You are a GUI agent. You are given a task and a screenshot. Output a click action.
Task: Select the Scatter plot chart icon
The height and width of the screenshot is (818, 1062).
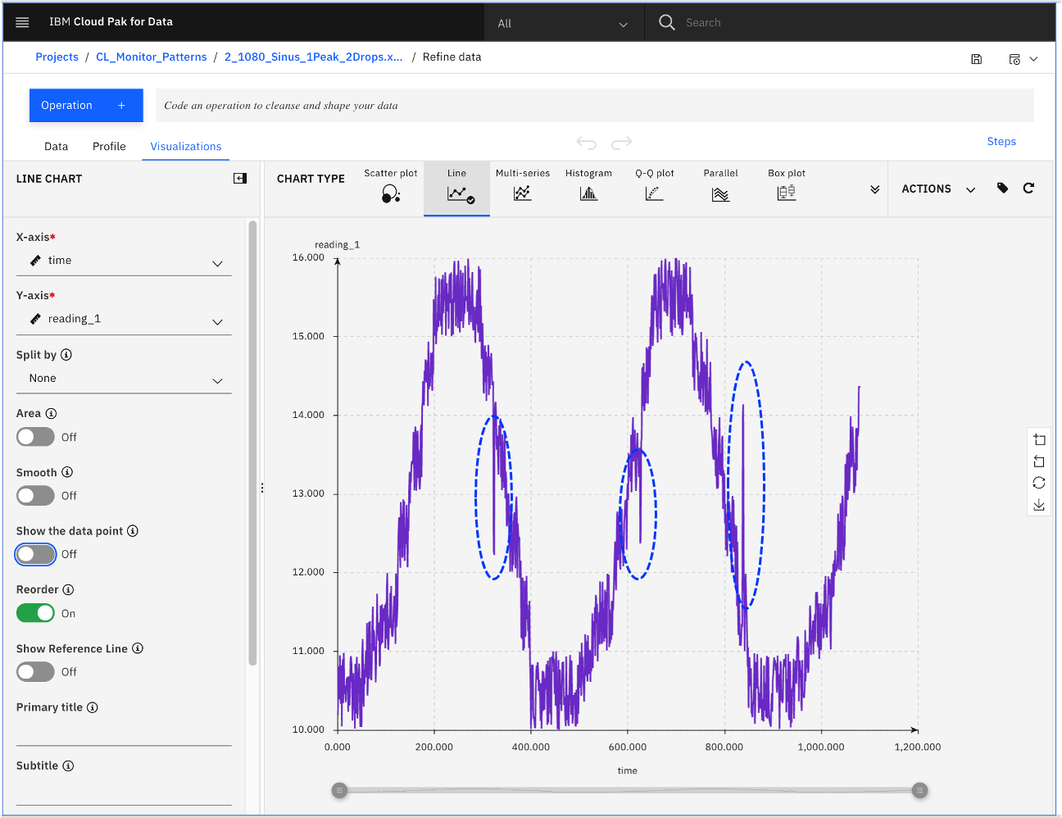point(391,194)
